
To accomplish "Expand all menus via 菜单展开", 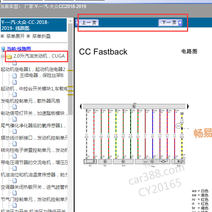I will tap(15, 36).
